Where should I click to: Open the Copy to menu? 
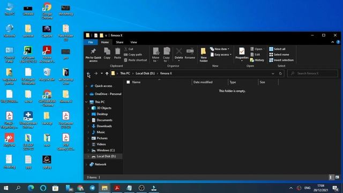click(x=167, y=55)
